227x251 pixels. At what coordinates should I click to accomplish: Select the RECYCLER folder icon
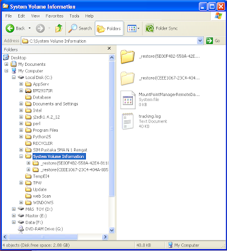click(28, 143)
